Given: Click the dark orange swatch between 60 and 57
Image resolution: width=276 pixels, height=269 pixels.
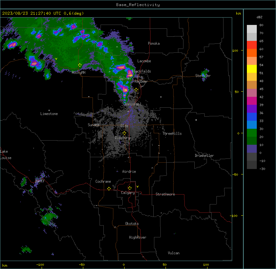Looking at the screenshot, I should (x=252, y=53).
